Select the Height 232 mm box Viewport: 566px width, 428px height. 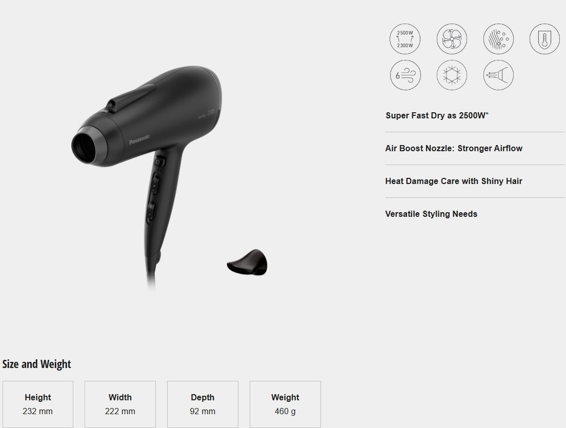(x=38, y=404)
